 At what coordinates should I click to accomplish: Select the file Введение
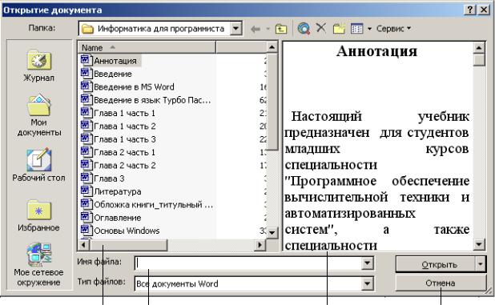(x=113, y=74)
